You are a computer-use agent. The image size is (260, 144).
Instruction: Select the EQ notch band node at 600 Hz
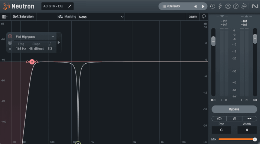coord(78,143)
